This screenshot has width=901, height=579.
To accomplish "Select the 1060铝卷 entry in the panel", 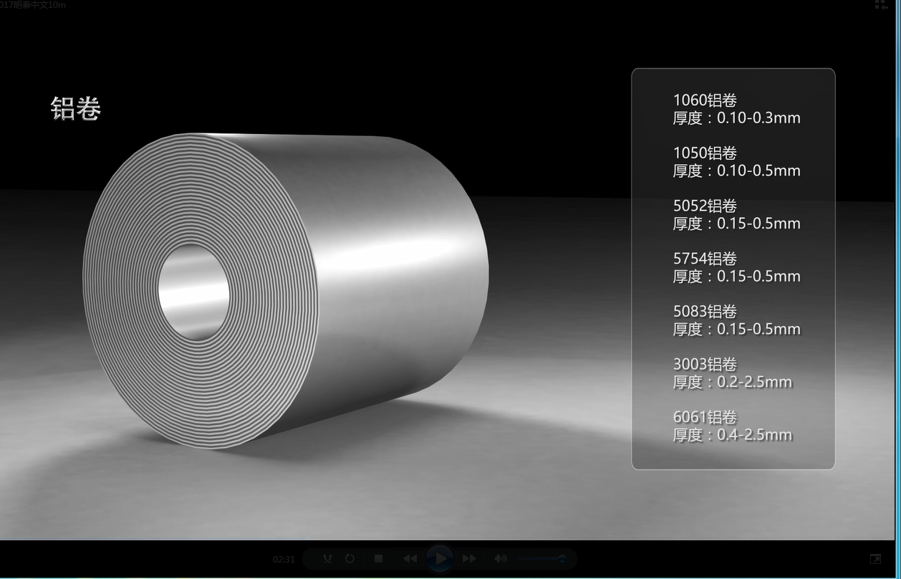I will [x=705, y=100].
